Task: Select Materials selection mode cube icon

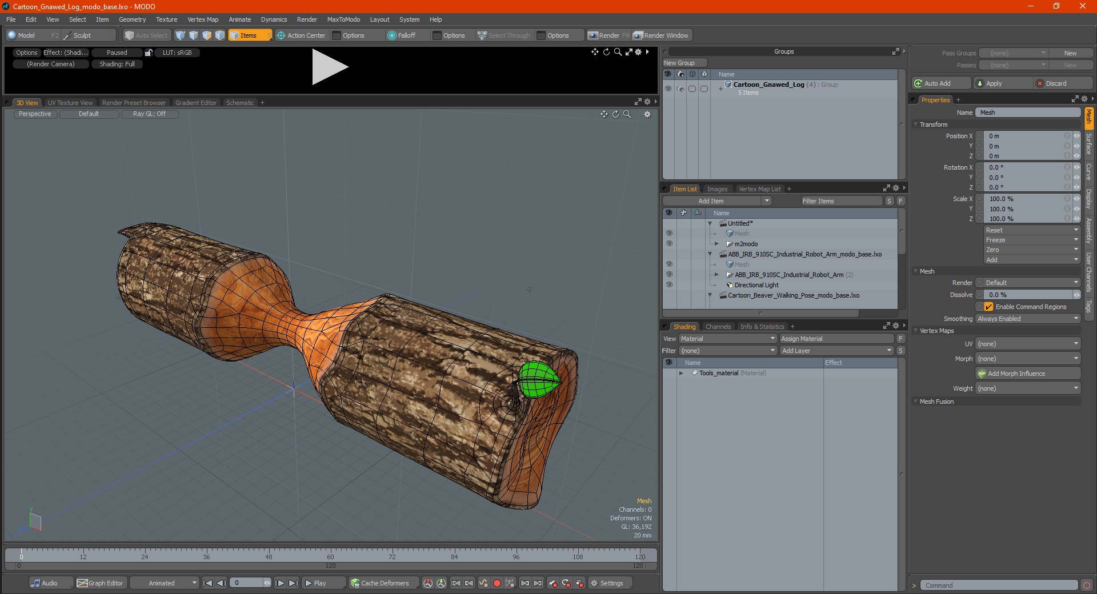Action: coord(220,35)
